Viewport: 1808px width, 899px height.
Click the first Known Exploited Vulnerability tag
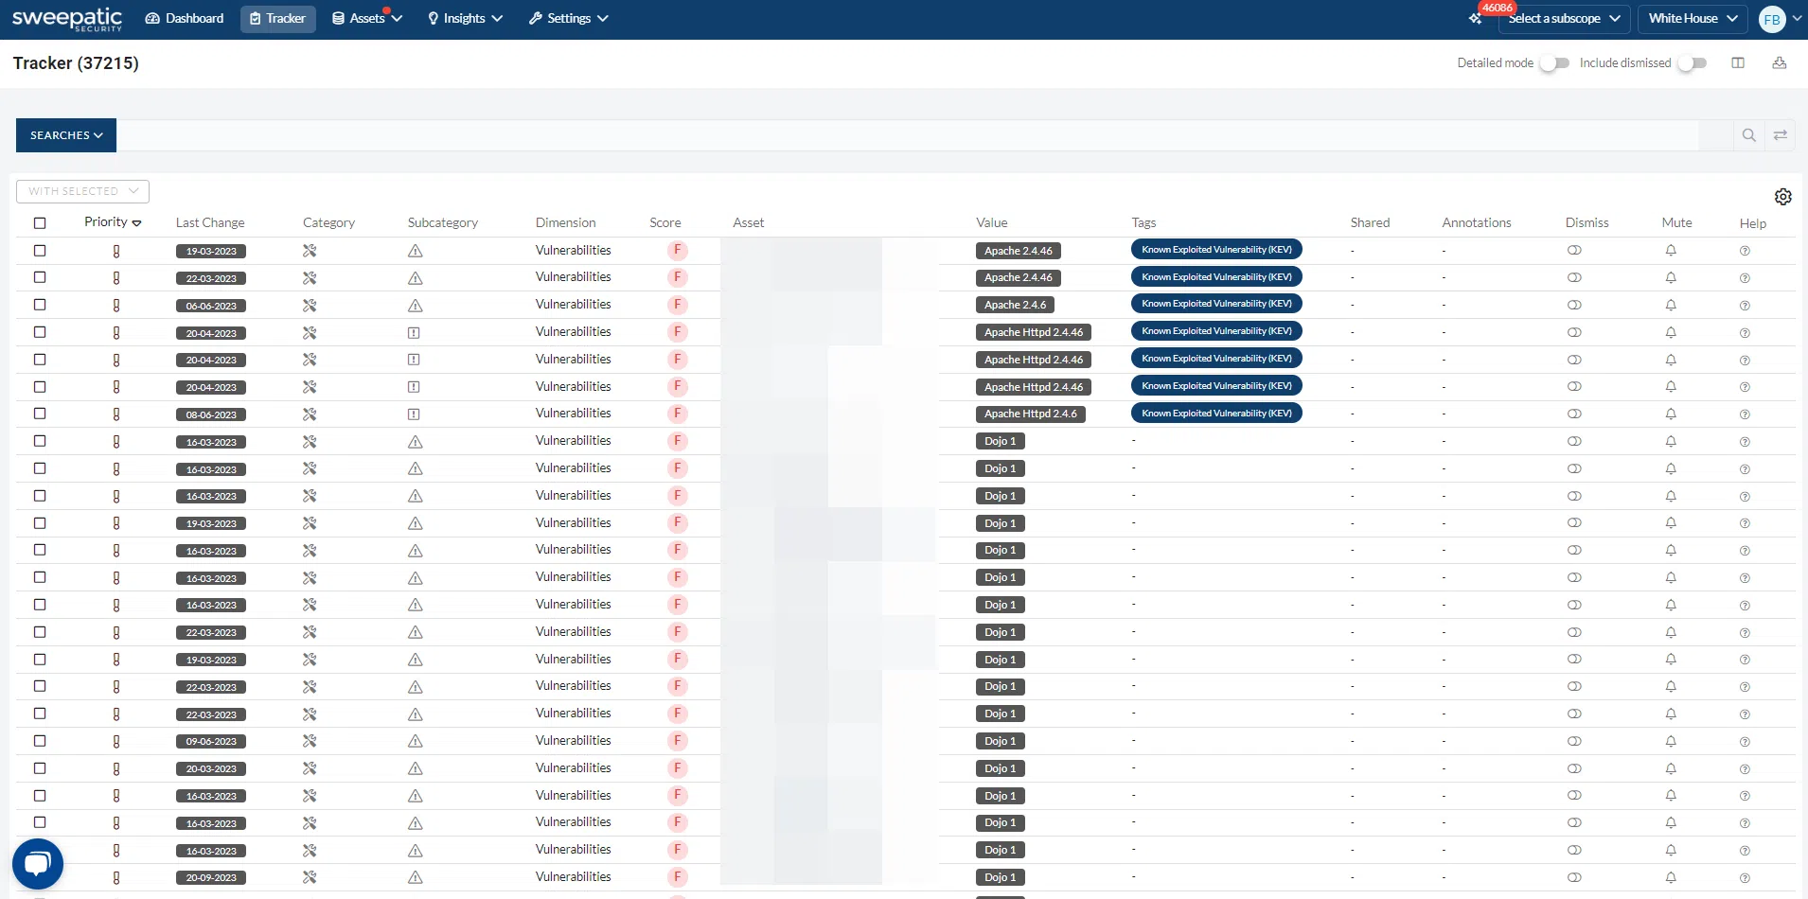point(1216,250)
